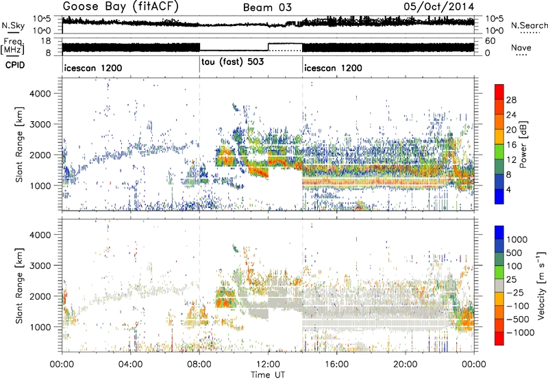Click the 'Nave' legend label
Screen dimensions: 548x379
tap(521, 47)
